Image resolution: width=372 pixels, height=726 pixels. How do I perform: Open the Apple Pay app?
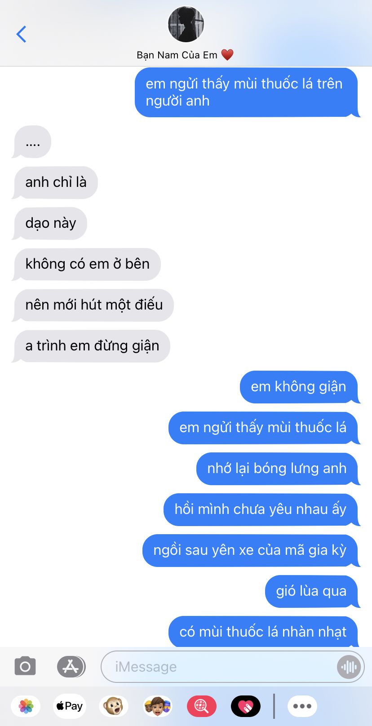pyautogui.click(x=69, y=706)
